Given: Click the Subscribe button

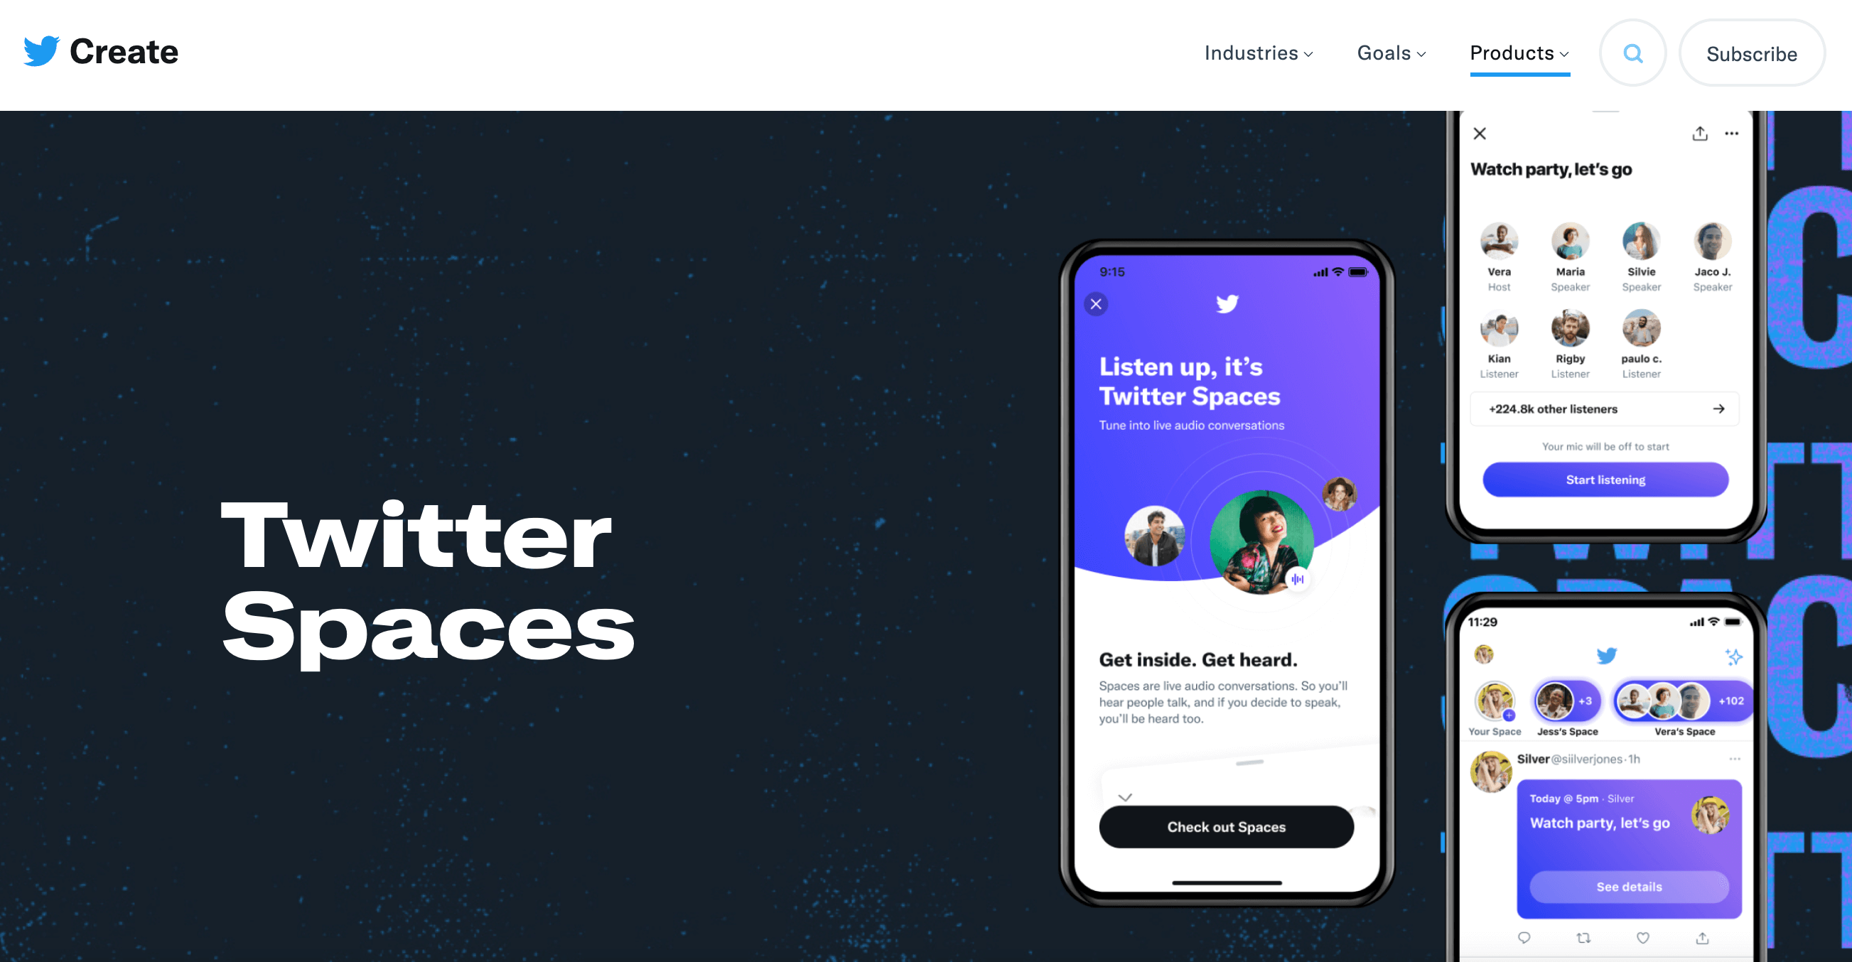Looking at the screenshot, I should [x=1753, y=53].
